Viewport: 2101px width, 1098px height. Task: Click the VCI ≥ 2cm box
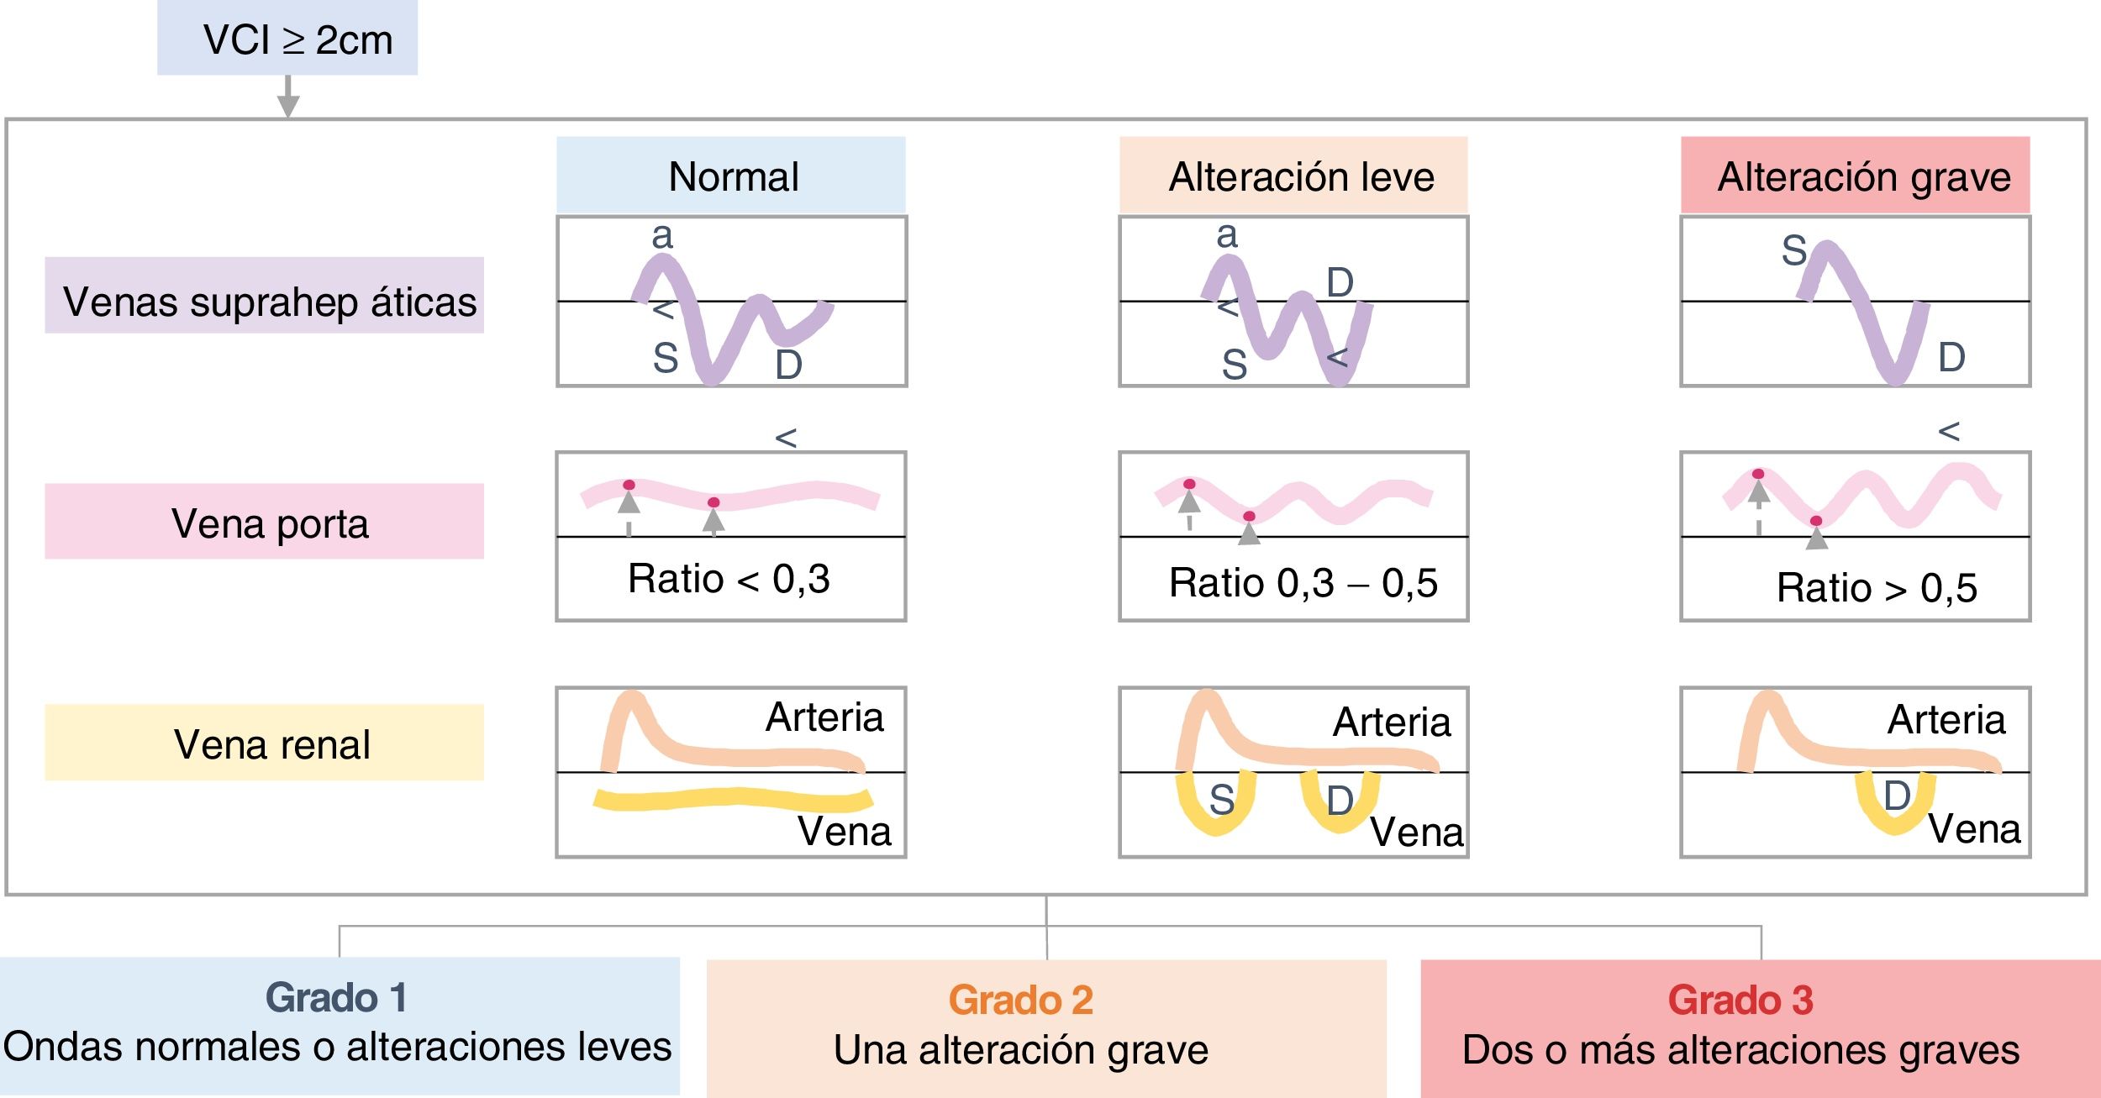pyautogui.click(x=287, y=39)
